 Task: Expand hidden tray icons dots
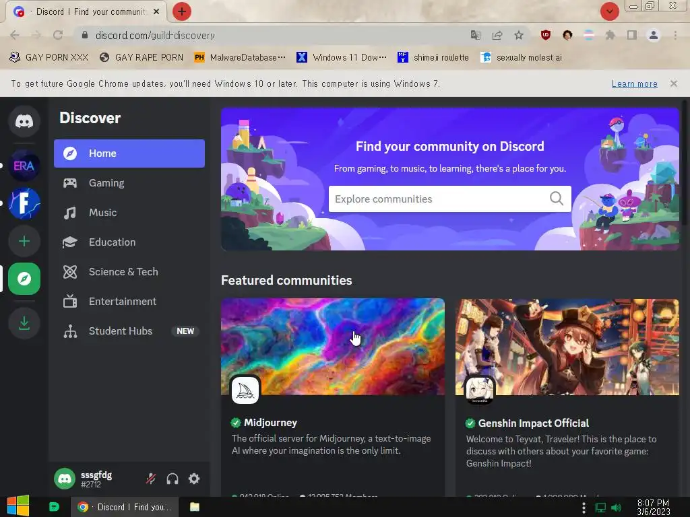click(x=584, y=508)
